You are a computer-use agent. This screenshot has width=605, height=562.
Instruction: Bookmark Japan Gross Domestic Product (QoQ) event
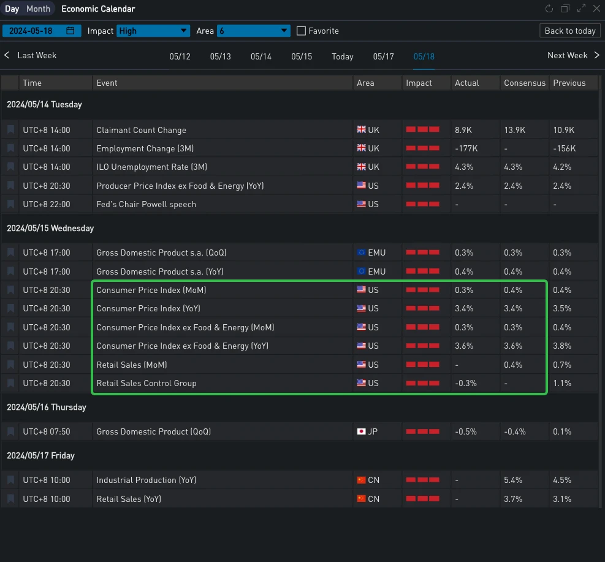point(10,431)
